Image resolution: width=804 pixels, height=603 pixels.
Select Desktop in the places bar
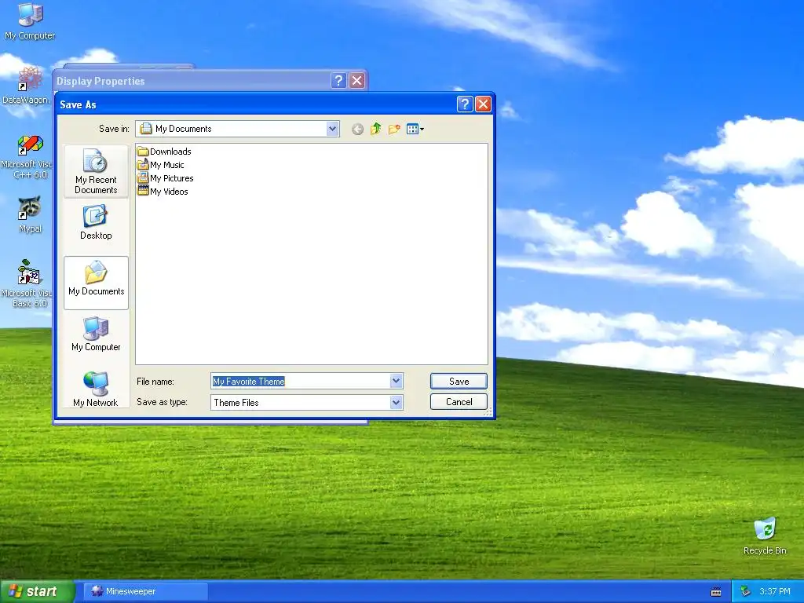tap(96, 222)
